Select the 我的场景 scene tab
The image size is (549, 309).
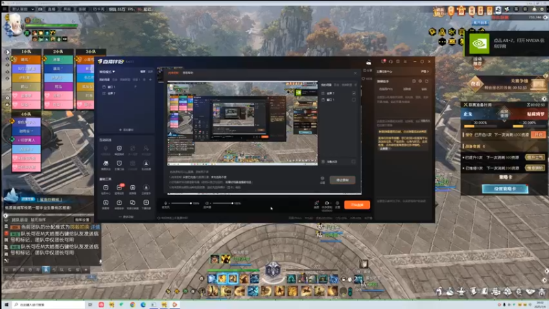[104, 80]
